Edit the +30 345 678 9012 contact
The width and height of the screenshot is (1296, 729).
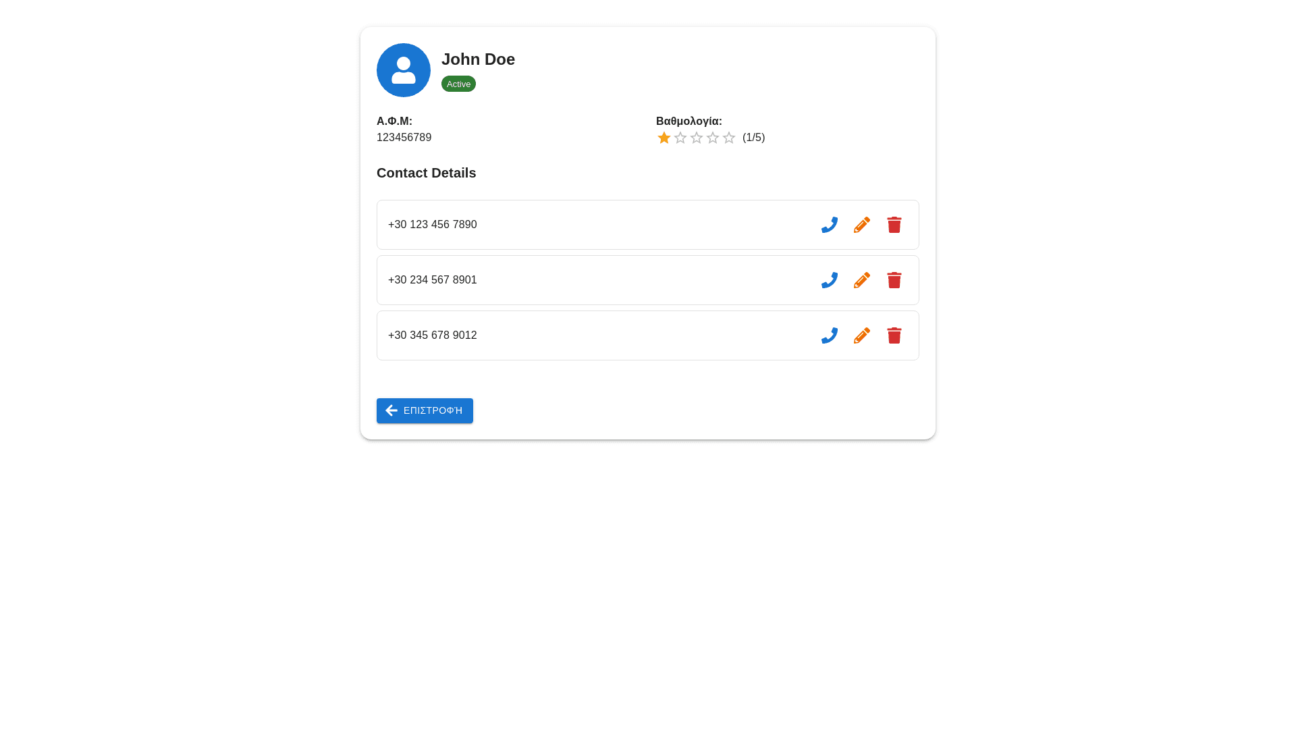pyautogui.click(x=861, y=335)
